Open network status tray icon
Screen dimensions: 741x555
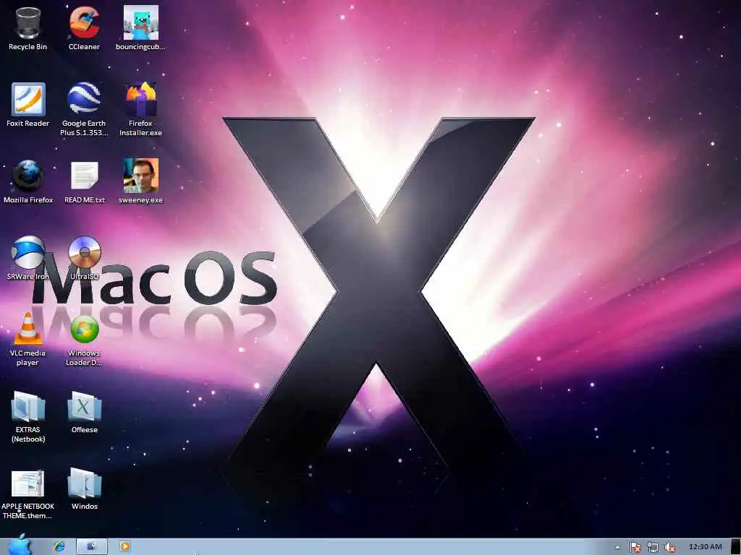653,547
